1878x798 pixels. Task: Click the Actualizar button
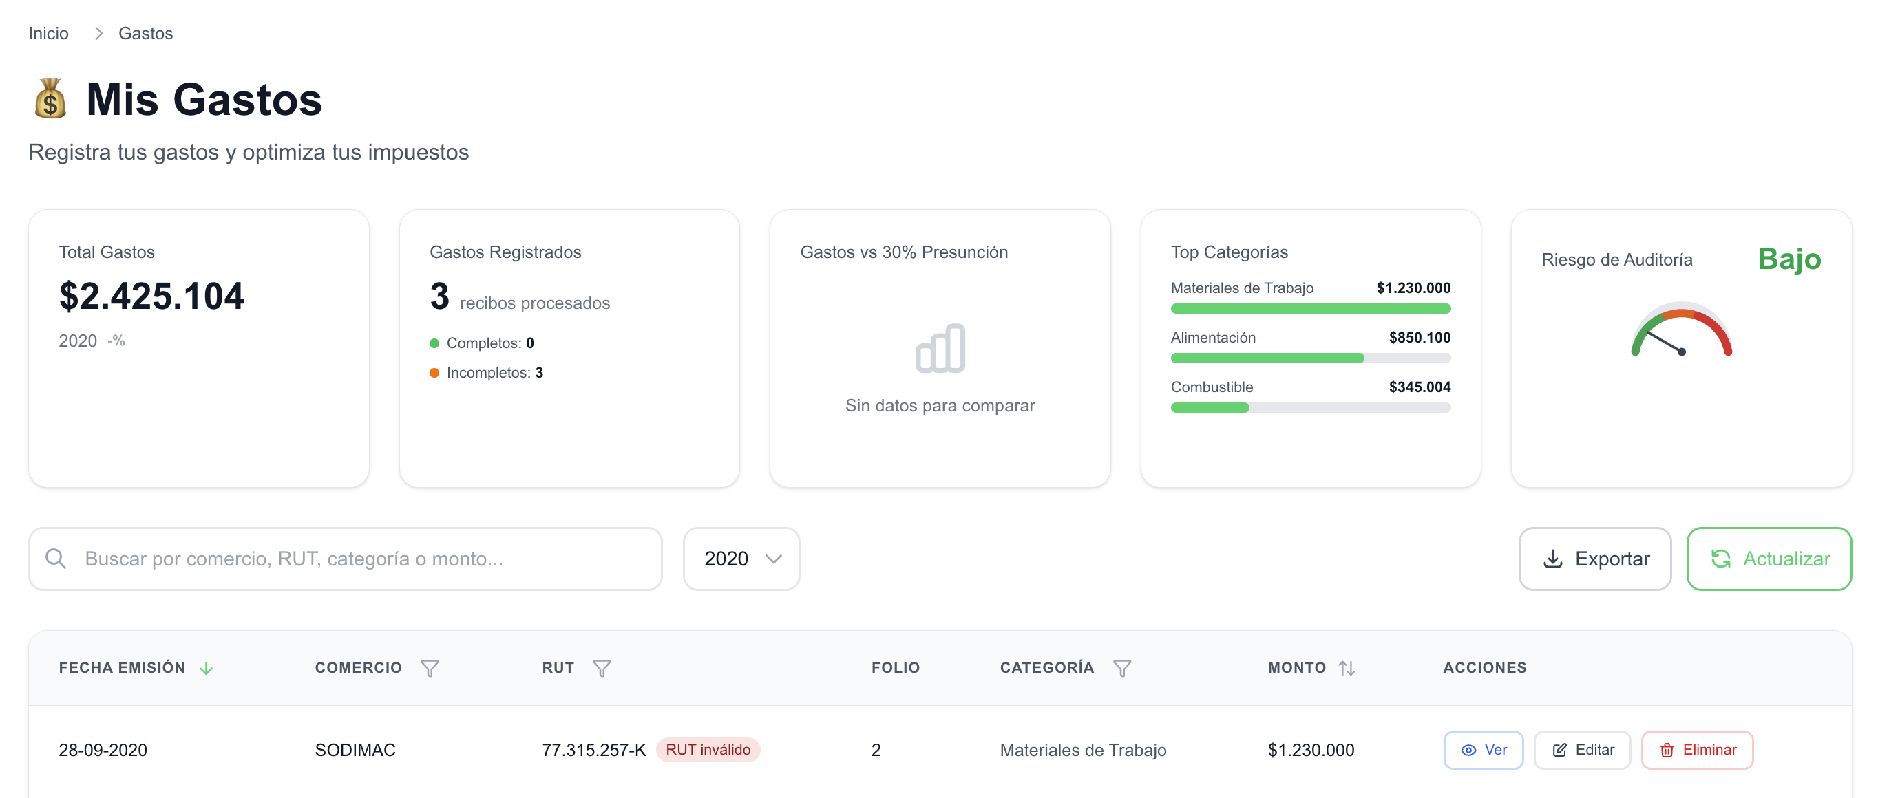point(1769,559)
